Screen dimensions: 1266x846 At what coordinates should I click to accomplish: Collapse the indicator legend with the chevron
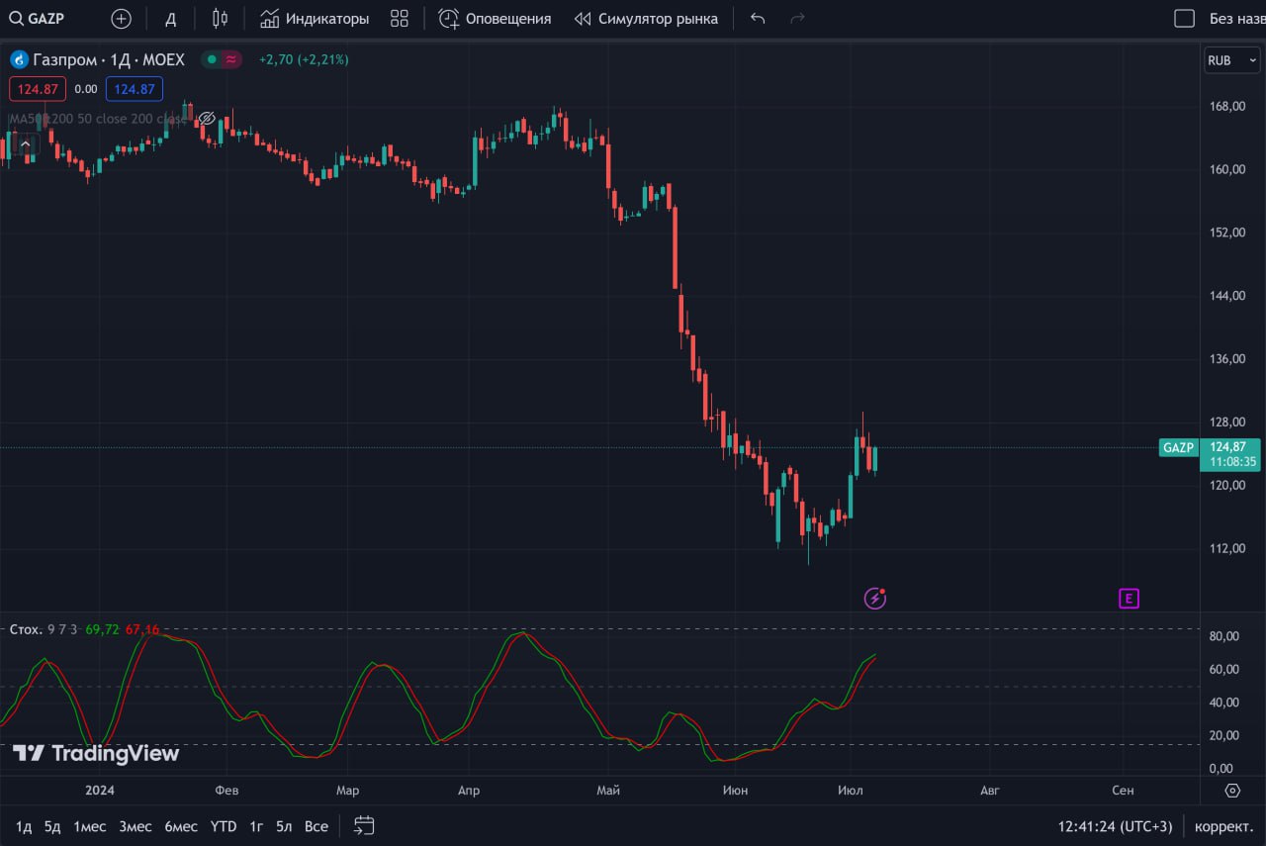tap(26, 144)
